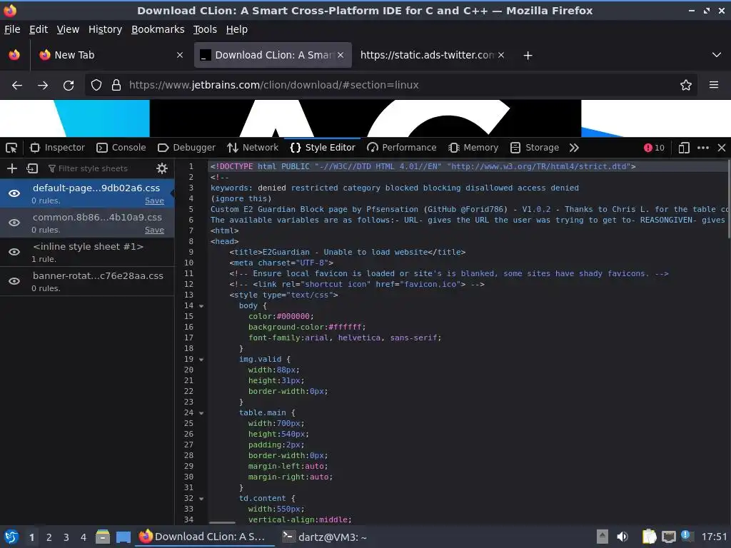Image resolution: width=731 pixels, height=548 pixels.
Task: Close the developer tools panel
Action: 722,148
